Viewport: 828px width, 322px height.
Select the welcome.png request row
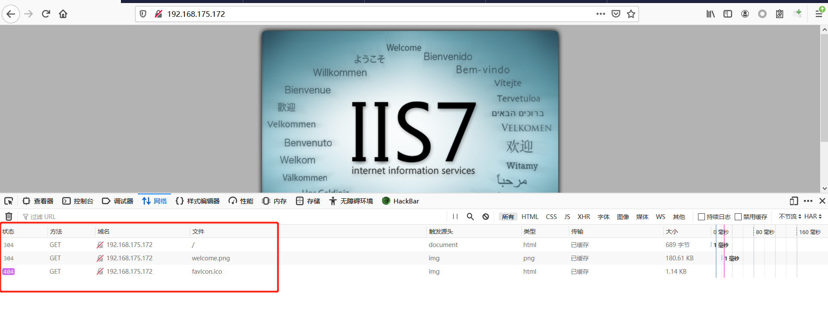(414, 258)
